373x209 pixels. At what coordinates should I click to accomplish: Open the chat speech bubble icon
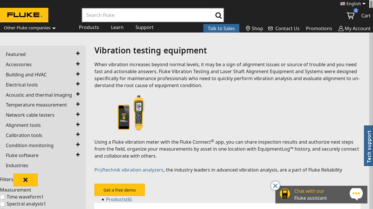click(356, 194)
